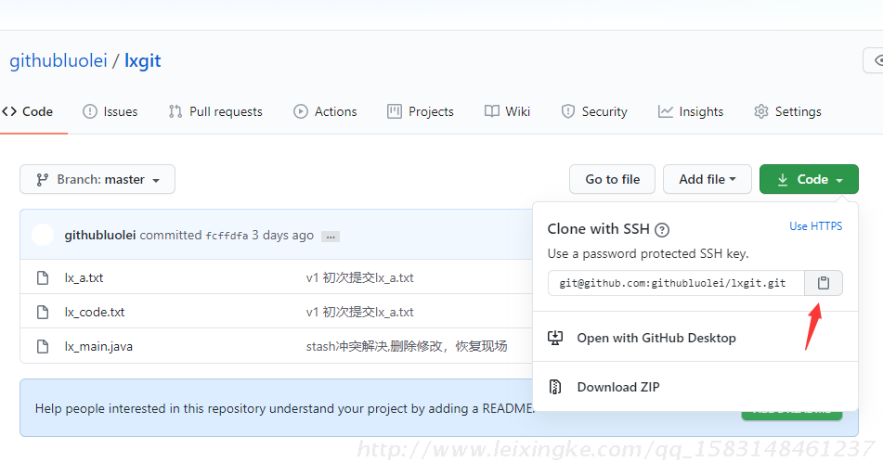Click the file icon for lx_code.txt
Image resolution: width=883 pixels, height=475 pixels.
pyautogui.click(x=43, y=312)
